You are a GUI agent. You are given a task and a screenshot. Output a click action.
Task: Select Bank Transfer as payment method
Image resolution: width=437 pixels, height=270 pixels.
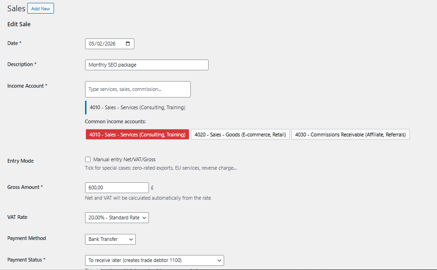pyautogui.click(x=110, y=239)
